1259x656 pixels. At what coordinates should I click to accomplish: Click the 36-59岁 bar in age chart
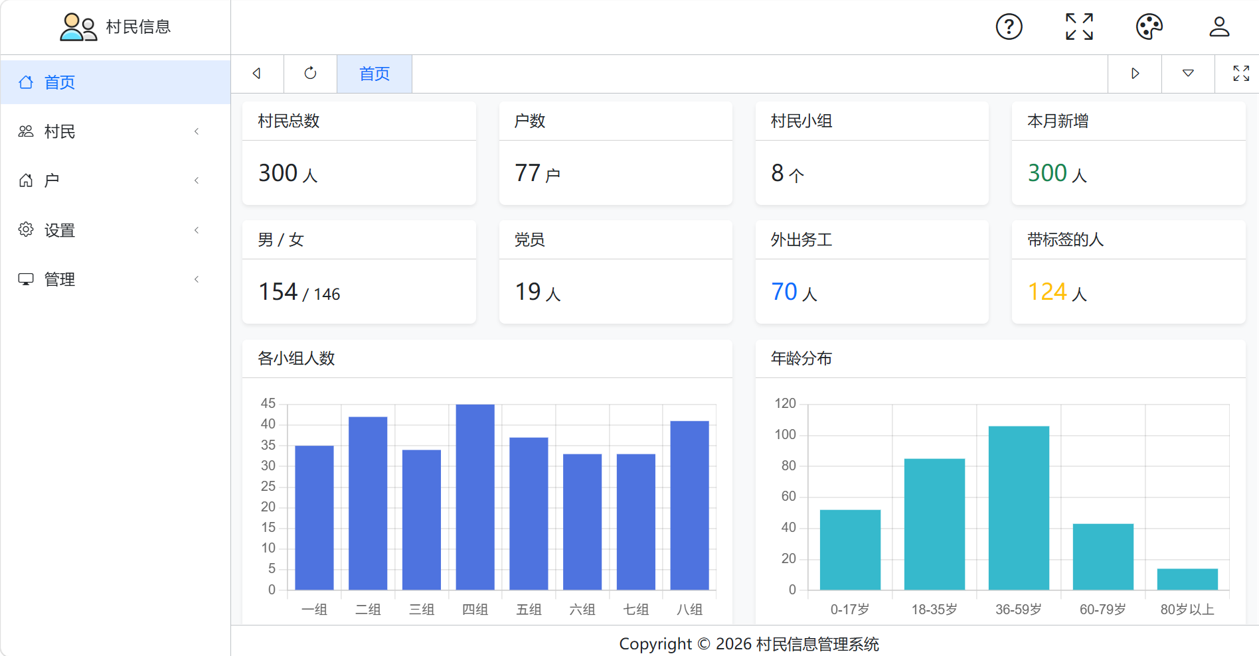click(x=1019, y=508)
